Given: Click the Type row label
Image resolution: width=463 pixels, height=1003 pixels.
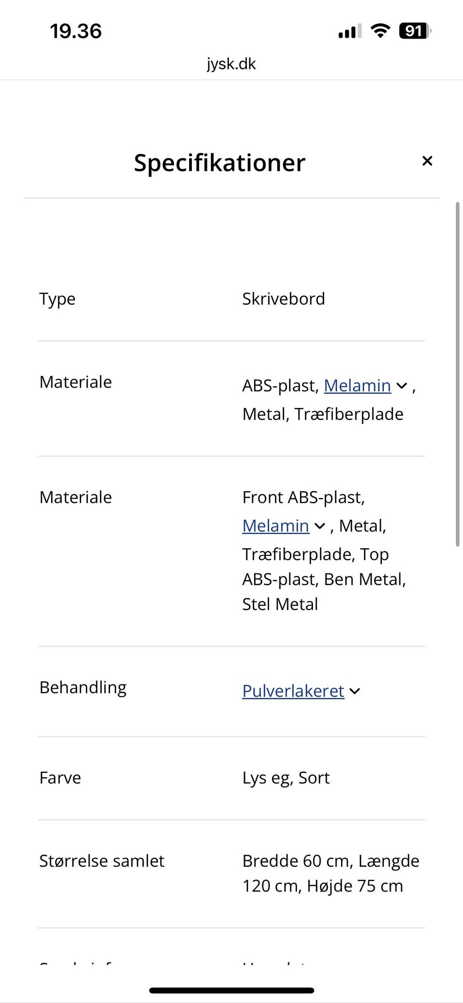Looking at the screenshot, I should pyautogui.click(x=57, y=299).
